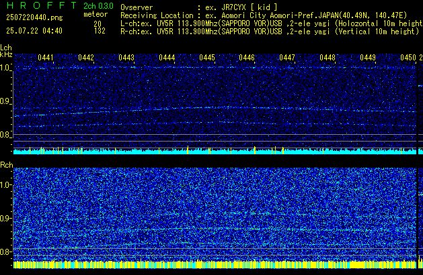Select time marker 0450
The width and height of the screenshot is (423, 275).
(x=408, y=58)
